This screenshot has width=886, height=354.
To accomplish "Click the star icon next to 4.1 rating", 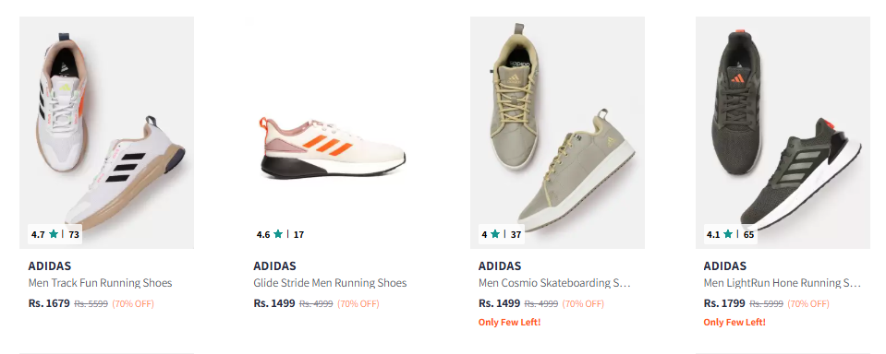I will coord(728,234).
